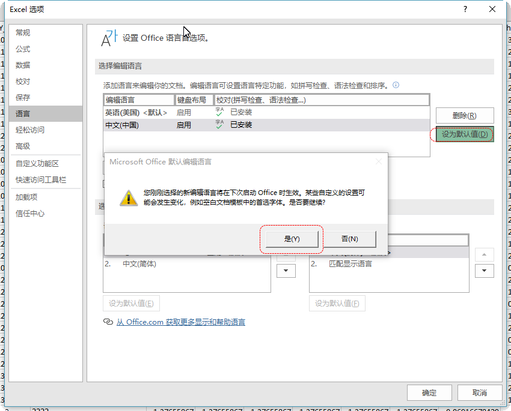This screenshot has width=511, height=411.
Task: Select the 英语(美国) editing language row
Action: tap(266, 113)
